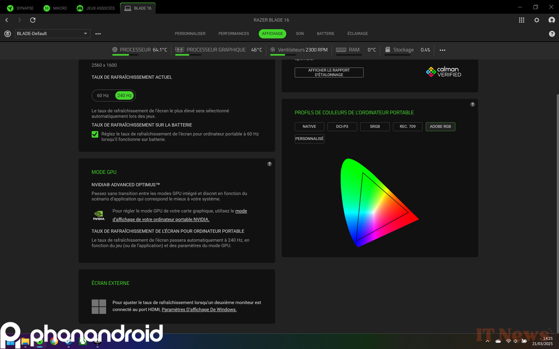The width and height of the screenshot is (559, 349).
Task: Click the volume icon in system tray
Action: [x=516, y=341]
